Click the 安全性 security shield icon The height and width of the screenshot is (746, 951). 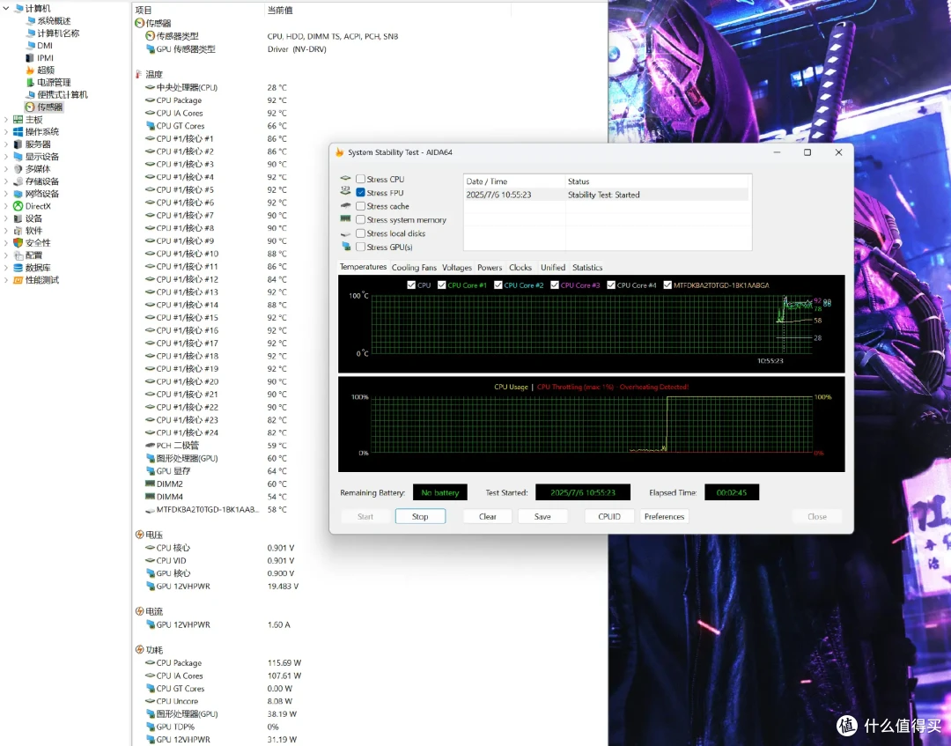coord(18,242)
